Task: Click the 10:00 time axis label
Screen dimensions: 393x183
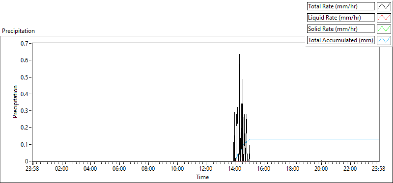Action: pos(177,168)
